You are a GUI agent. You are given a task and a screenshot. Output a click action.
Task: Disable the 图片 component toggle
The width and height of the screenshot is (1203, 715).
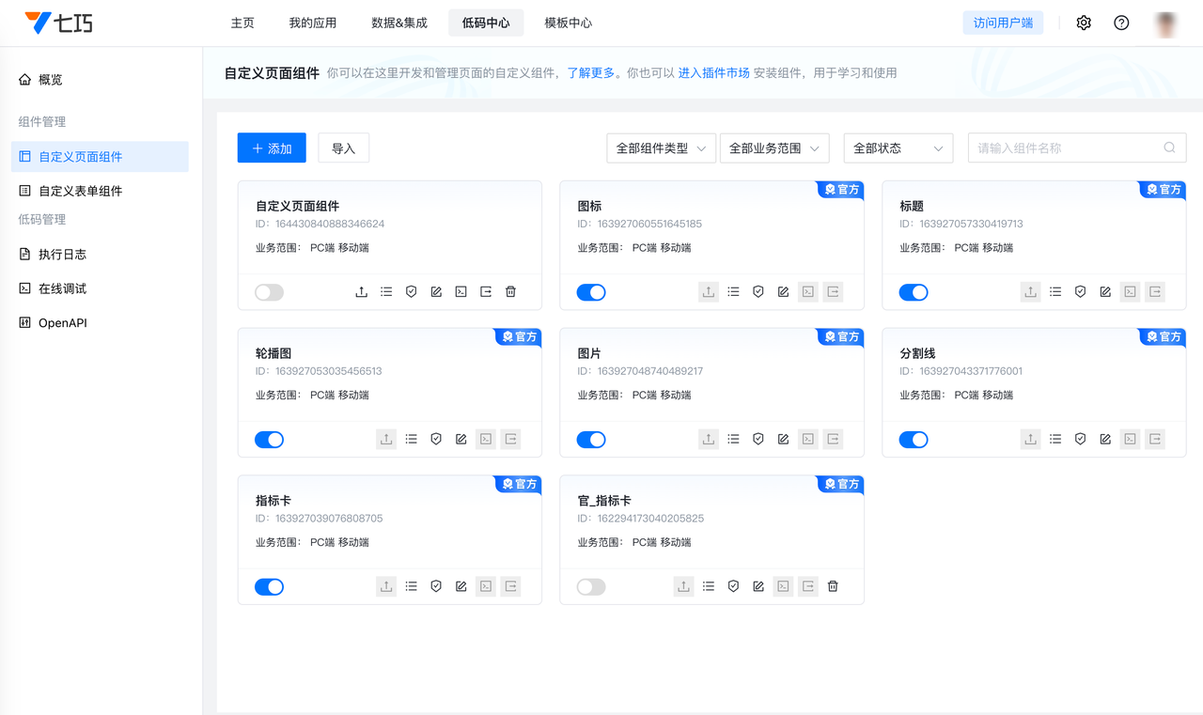pos(591,439)
